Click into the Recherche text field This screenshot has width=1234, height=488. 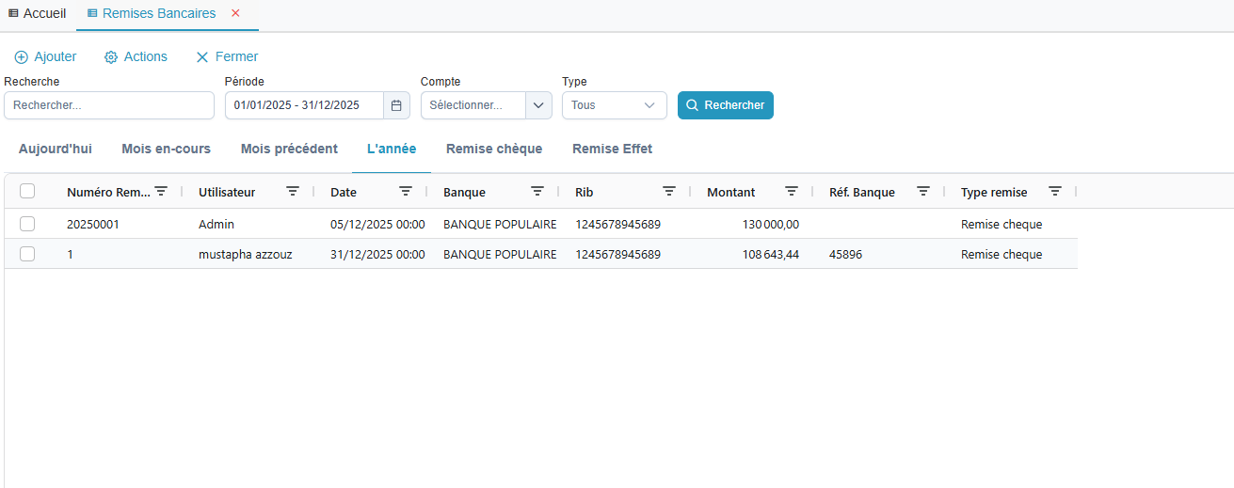point(109,105)
